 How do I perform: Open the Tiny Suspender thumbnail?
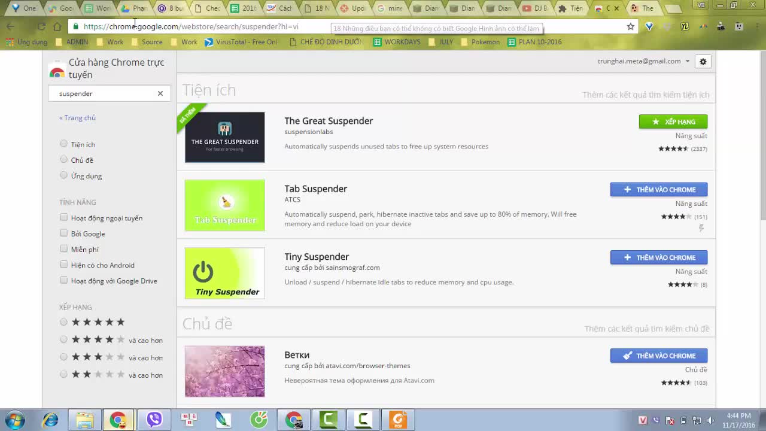click(224, 273)
